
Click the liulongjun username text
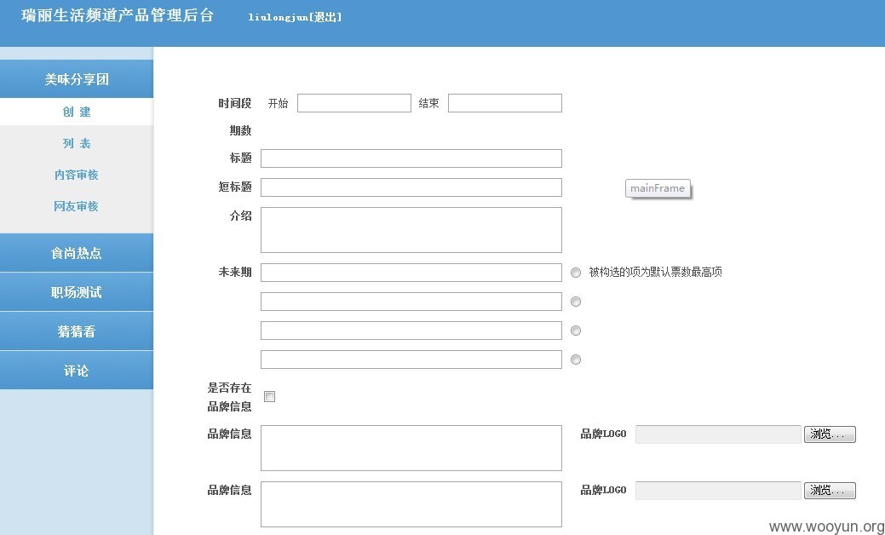279,17
